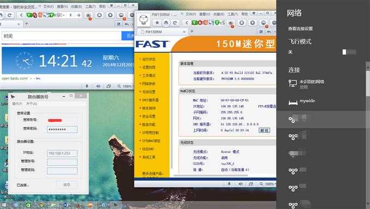
Task: Open 转发规则 in the router sidebar
Action: tap(149, 108)
